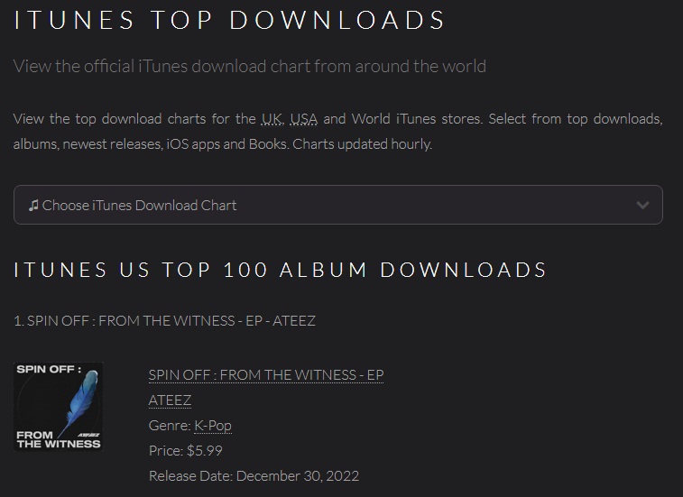This screenshot has height=497, width=683.
Task: Select the K-Pop genre link
Action: coord(213,426)
